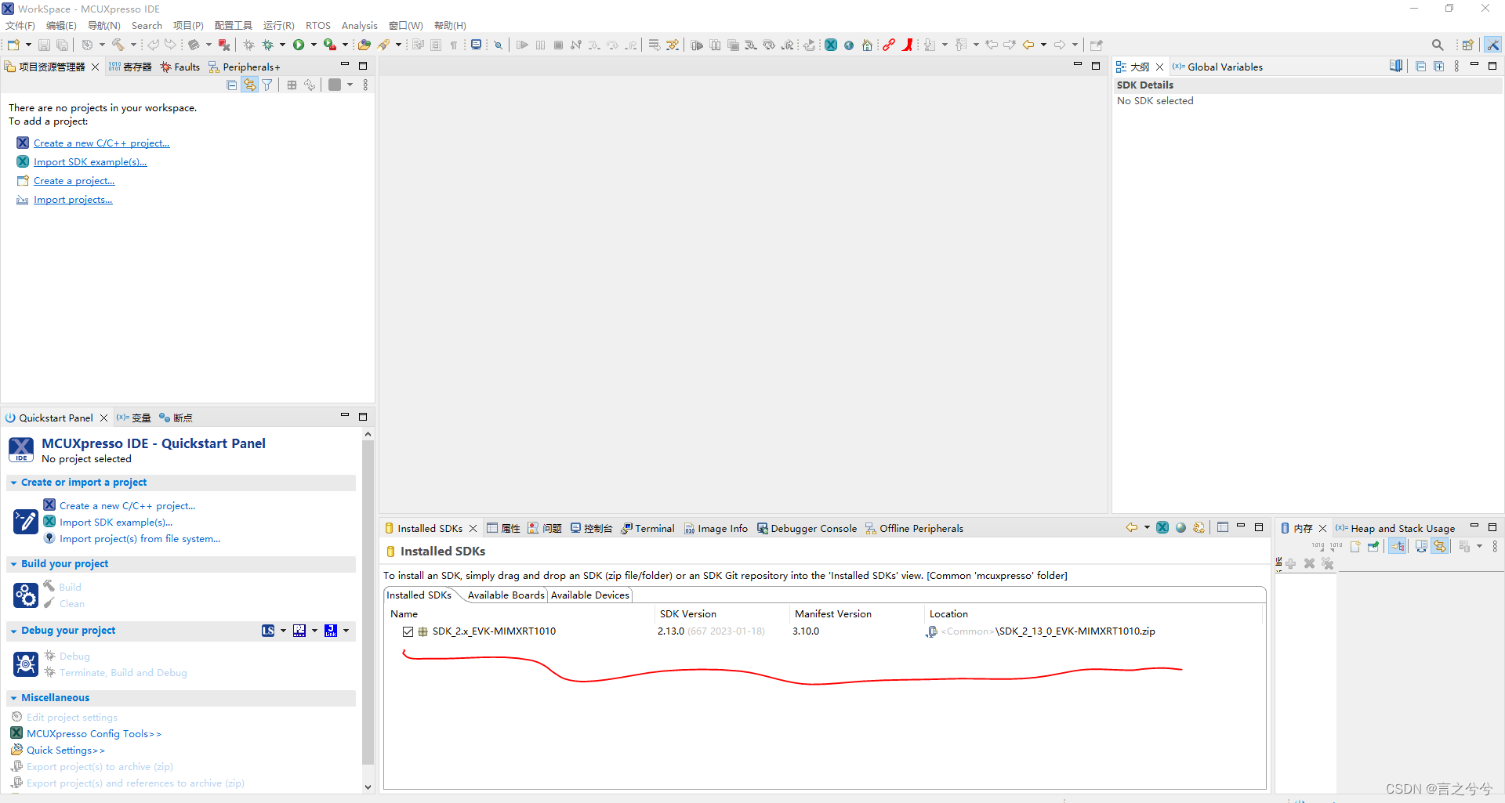Click the Terminal monitor icon in main toolbar
1505x803 pixels.
click(476, 45)
